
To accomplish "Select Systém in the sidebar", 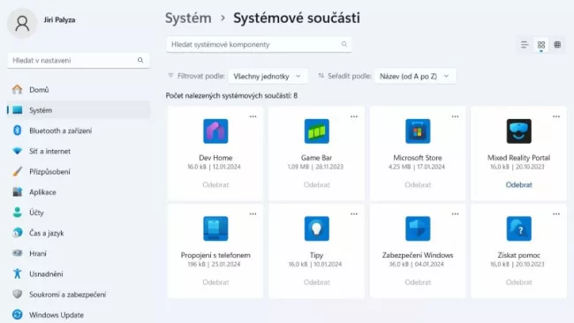I will 79,110.
